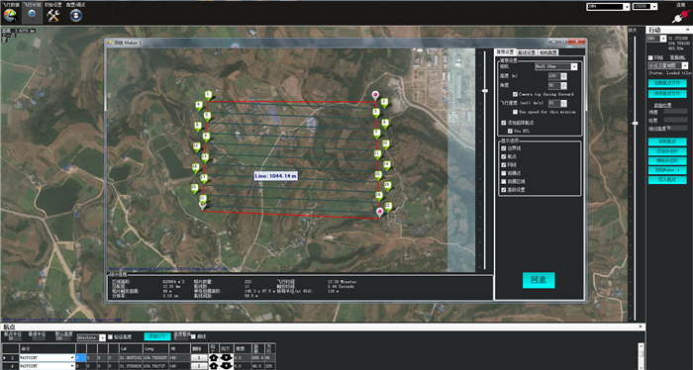The image size is (693, 370).
Task: Switch to the second settings tab
Action: point(527,52)
